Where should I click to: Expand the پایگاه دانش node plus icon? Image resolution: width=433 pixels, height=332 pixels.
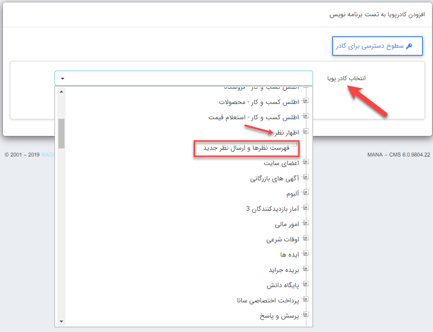pyautogui.click(x=306, y=285)
